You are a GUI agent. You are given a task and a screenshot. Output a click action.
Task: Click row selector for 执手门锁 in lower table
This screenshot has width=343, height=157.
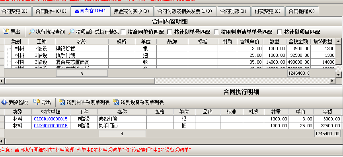2,126
